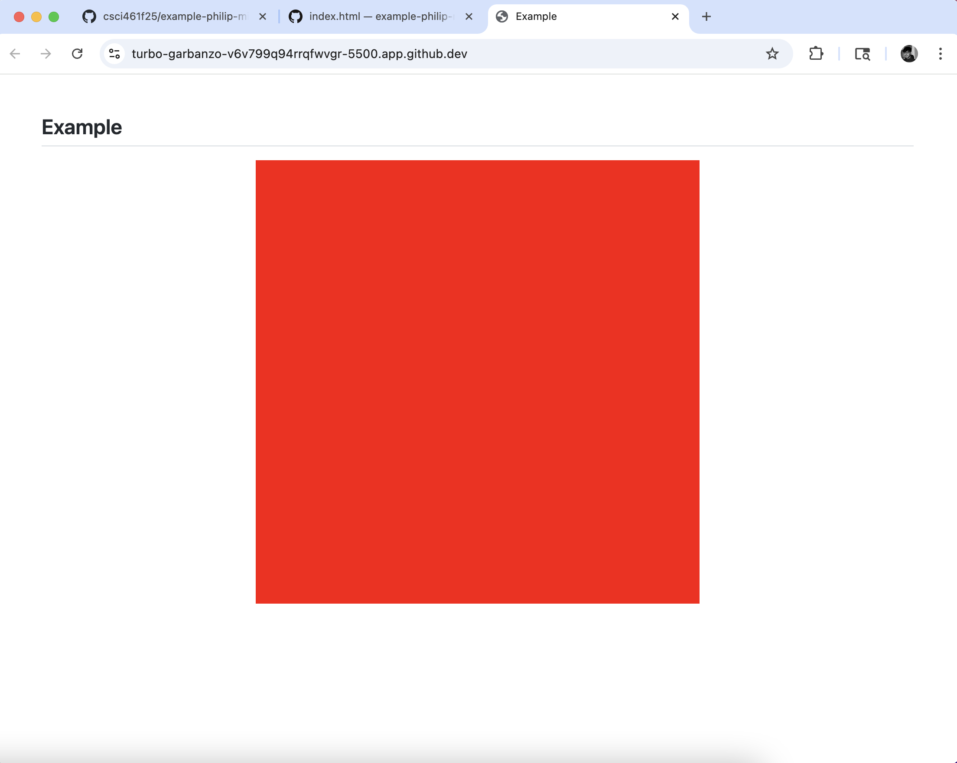Open the Extensions puzzle icon

click(x=816, y=54)
